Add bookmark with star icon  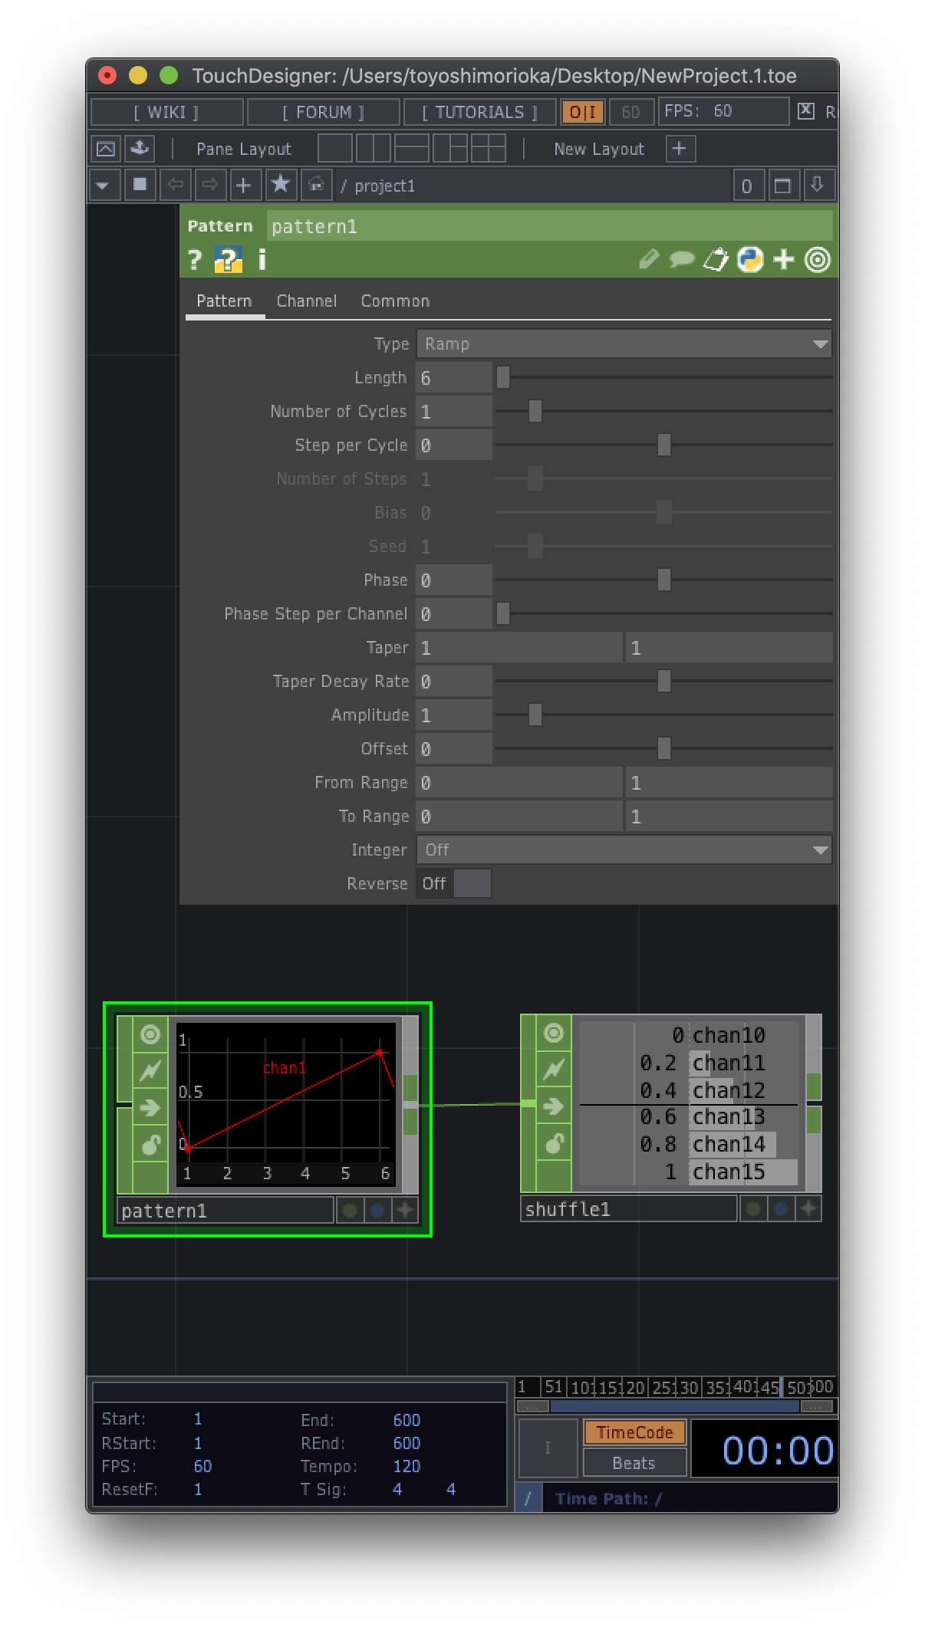point(280,185)
